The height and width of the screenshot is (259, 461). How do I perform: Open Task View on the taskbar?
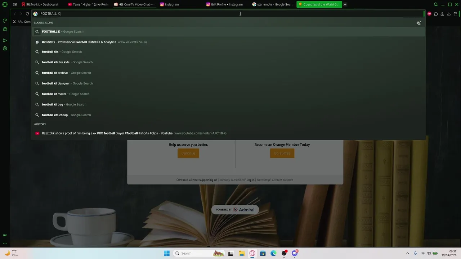230,253
